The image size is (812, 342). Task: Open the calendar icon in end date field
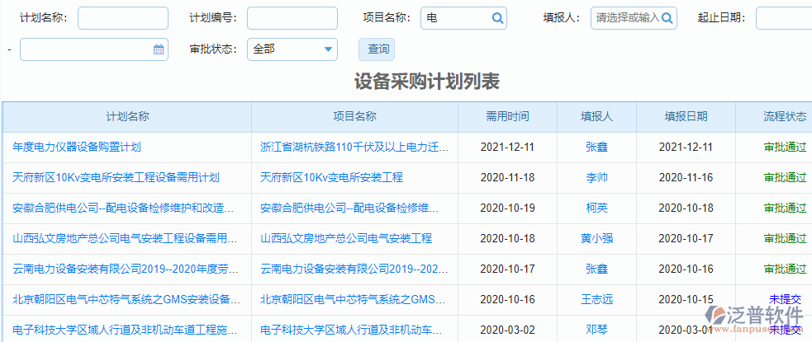(x=159, y=49)
